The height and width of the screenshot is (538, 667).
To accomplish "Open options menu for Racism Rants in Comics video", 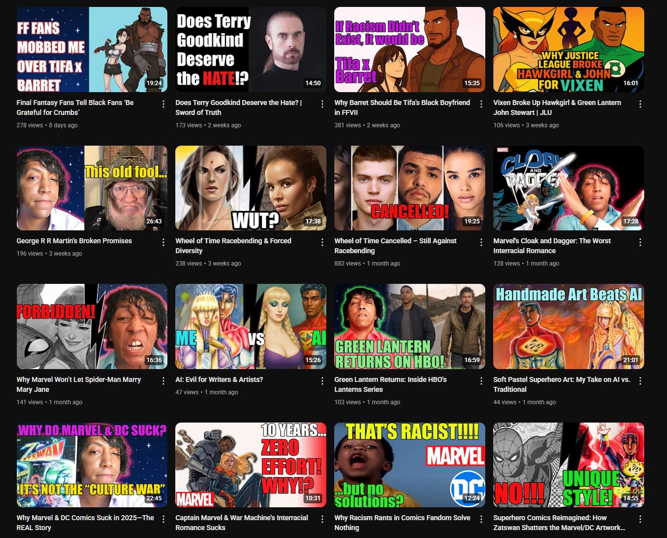I will [481, 519].
